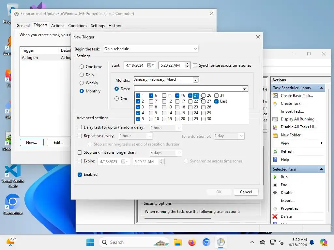Click the Create Basic Task icon
The height and width of the screenshot is (250, 334).
click(x=275, y=96)
